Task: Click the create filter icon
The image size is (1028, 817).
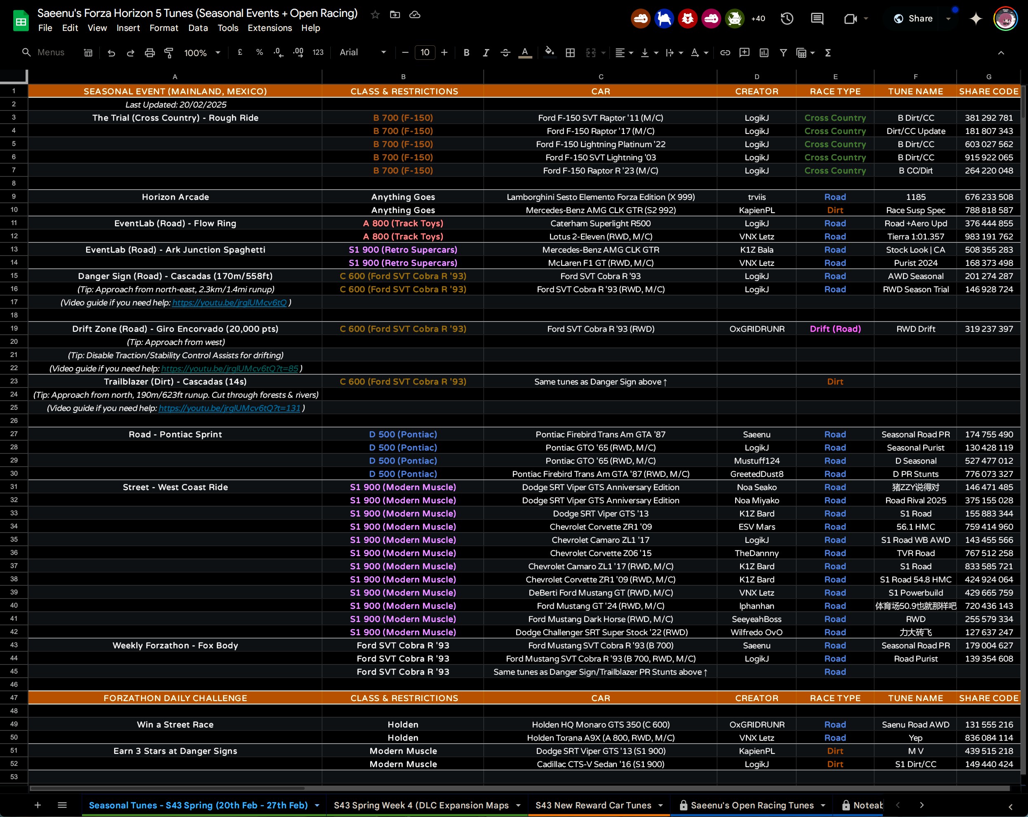Action: [x=783, y=53]
